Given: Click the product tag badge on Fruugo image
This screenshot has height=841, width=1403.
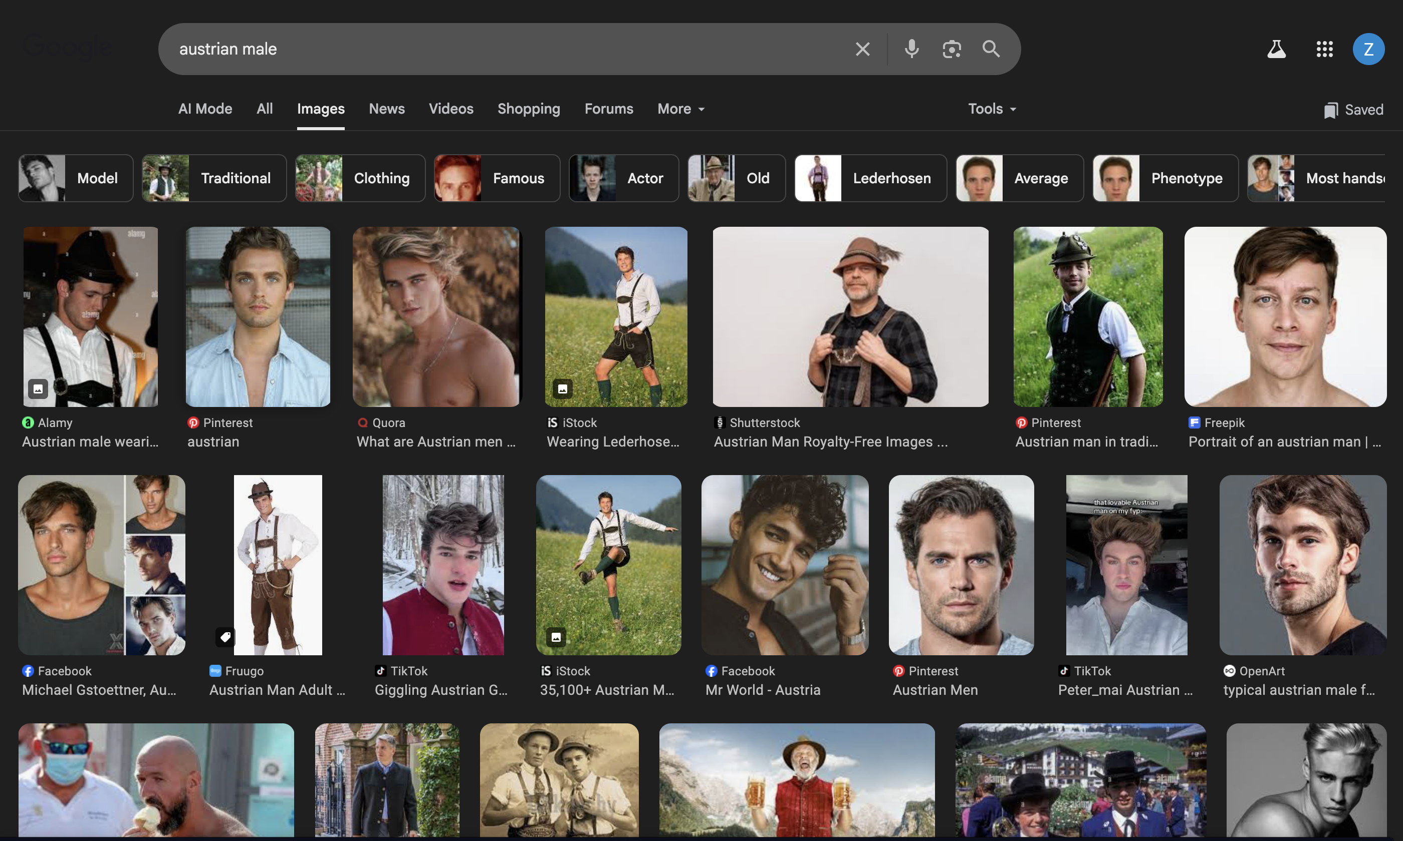Looking at the screenshot, I should (x=225, y=637).
